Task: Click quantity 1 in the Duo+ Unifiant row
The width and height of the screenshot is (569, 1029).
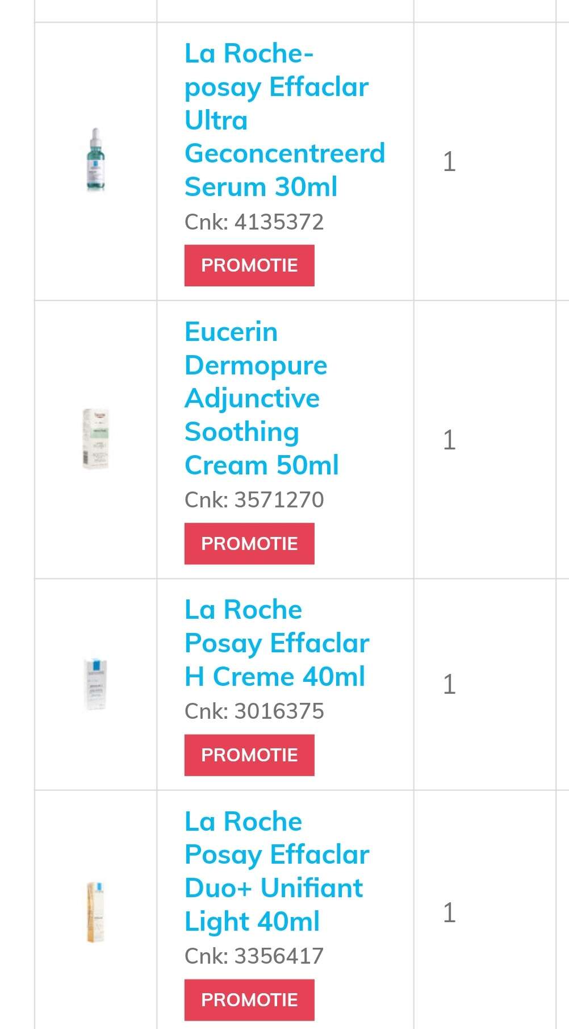Action: [449, 913]
